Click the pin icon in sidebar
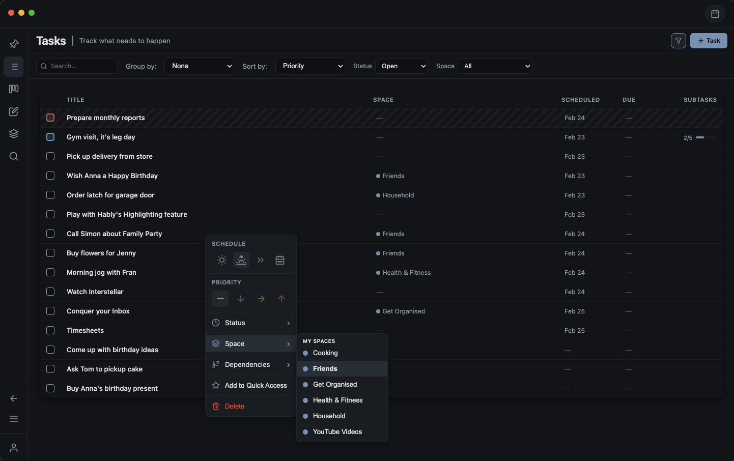734x461 pixels. [14, 44]
